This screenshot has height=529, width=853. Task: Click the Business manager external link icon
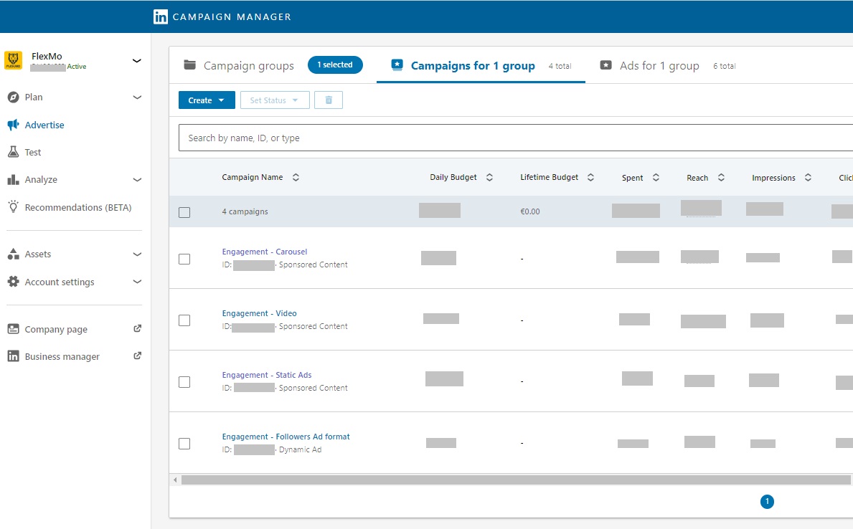[138, 356]
